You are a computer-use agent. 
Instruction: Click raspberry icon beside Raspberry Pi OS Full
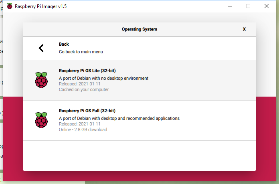click(x=41, y=120)
